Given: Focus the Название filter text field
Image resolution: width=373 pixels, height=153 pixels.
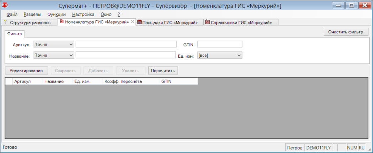Looking at the screenshot, I should pyautogui.click(x=126, y=55).
